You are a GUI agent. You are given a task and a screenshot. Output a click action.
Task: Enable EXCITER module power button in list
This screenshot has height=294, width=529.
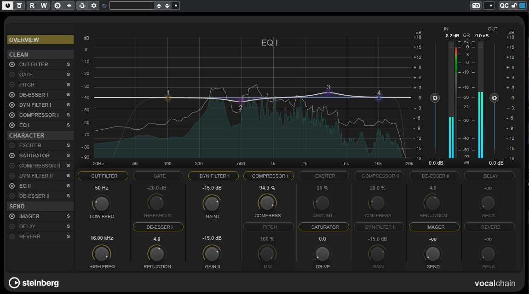tap(12, 145)
